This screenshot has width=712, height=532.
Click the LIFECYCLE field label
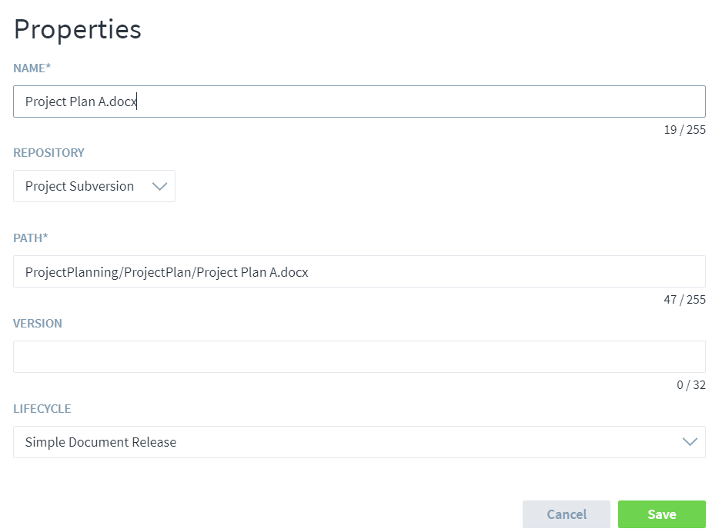[x=42, y=409]
